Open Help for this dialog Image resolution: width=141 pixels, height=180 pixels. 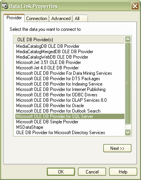coord(123,172)
